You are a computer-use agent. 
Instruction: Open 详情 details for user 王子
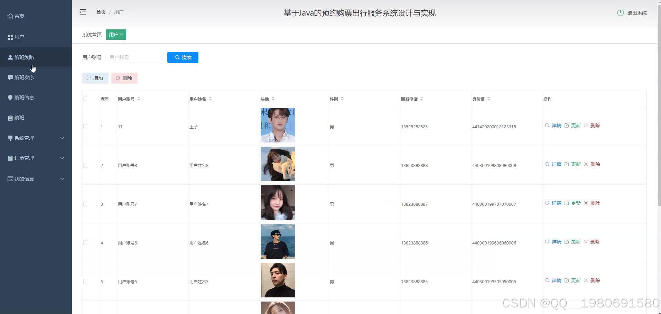pos(554,126)
